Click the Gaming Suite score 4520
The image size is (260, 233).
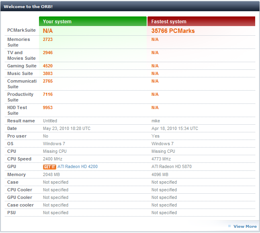pos(48,66)
